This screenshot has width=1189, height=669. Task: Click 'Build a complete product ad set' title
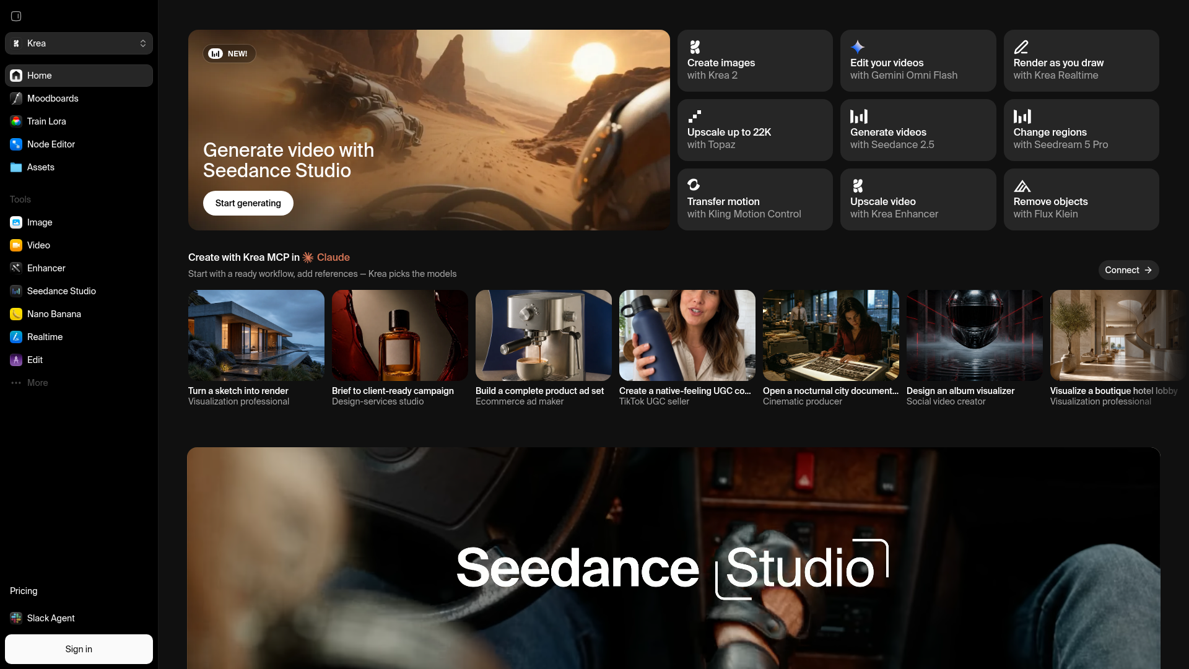click(x=539, y=391)
